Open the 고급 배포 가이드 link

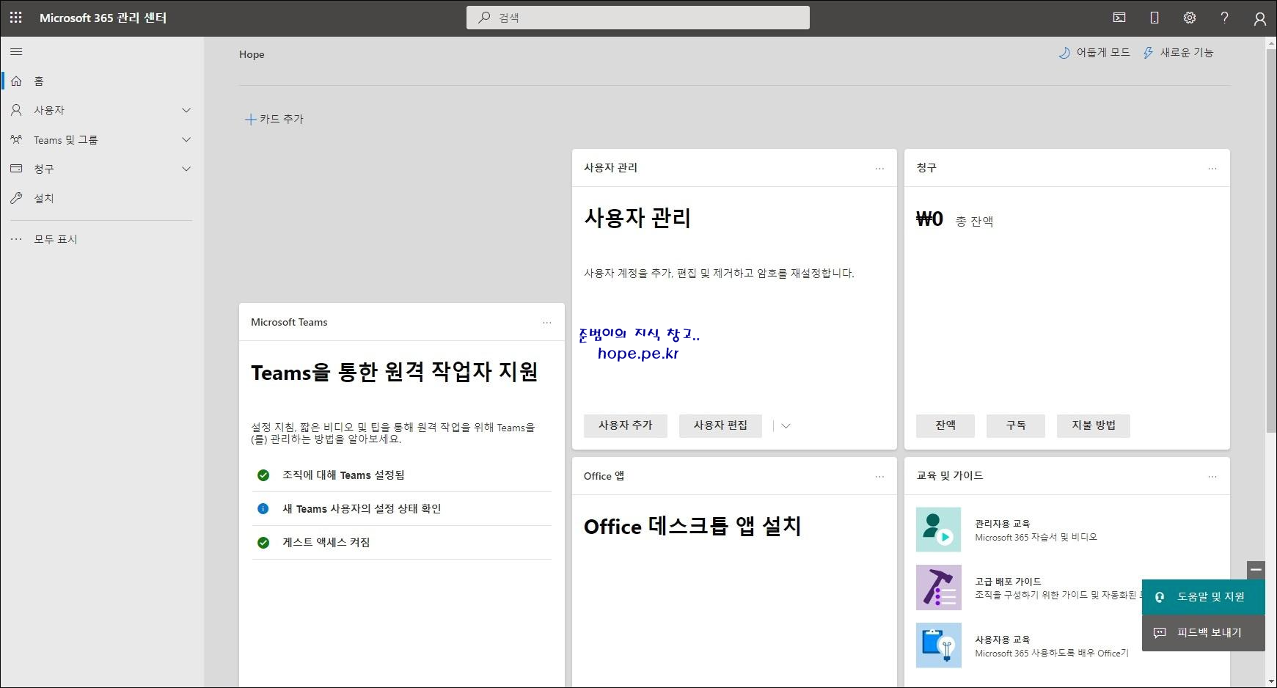click(1008, 582)
